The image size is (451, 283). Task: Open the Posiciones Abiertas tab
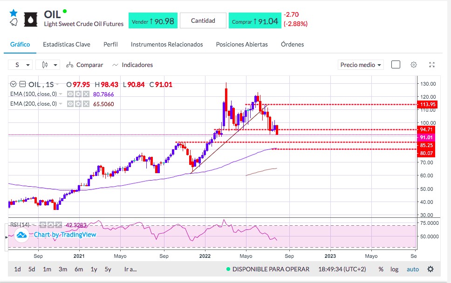(x=242, y=44)
